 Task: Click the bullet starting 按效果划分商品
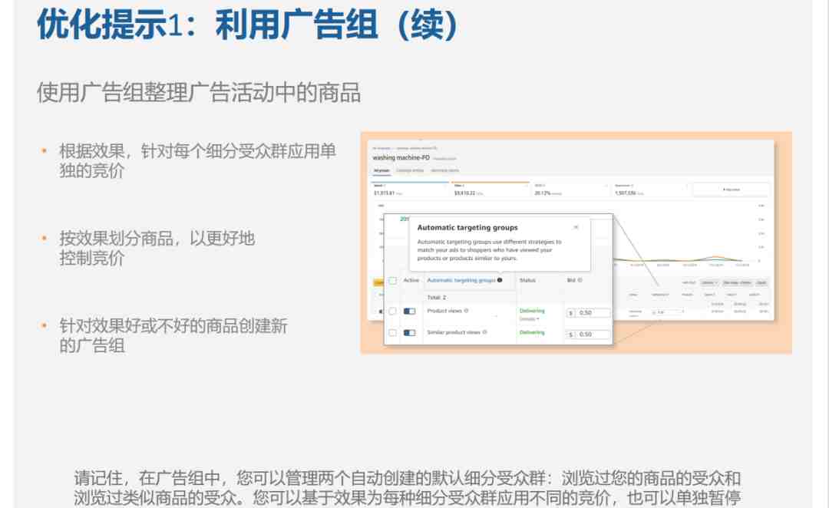pyautogui.click(x=157, y=248)
